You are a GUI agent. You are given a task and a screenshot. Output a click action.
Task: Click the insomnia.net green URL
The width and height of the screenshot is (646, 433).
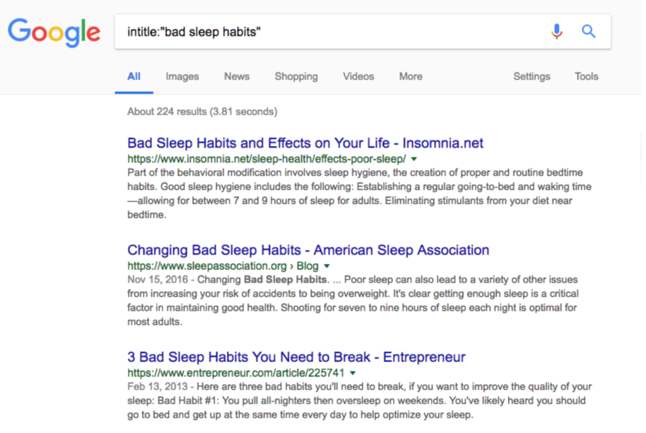(267, 159)
